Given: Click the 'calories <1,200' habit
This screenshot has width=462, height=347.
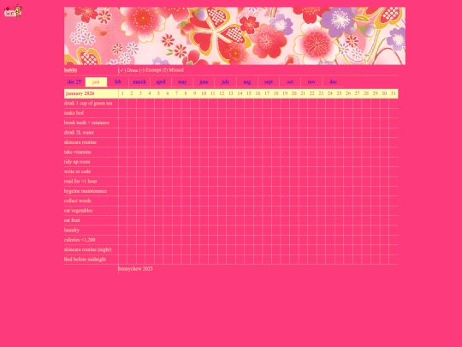Looking at the screenshot, I should pos(80,240).
